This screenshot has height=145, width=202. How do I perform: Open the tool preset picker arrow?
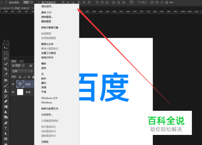(x=2, y=2)
